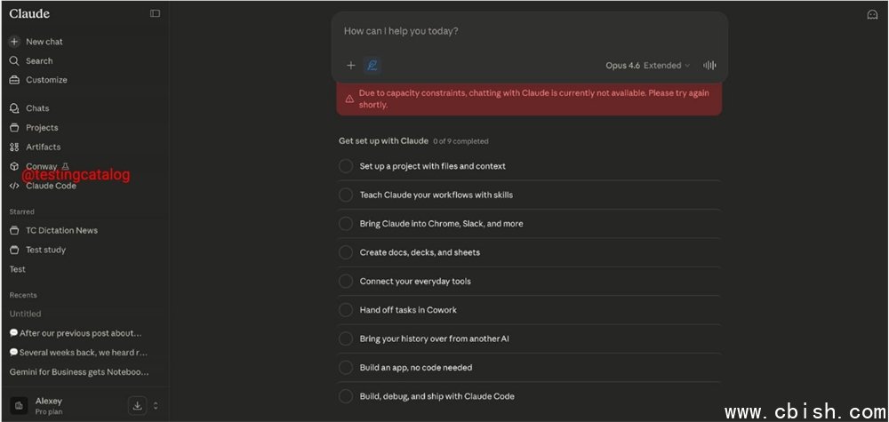Open Search in the sidebar
Screen dimensions: 889x422
click(x=38, y=60)
